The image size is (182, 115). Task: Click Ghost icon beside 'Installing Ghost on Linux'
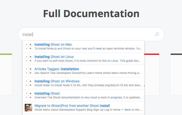(x=29, y=59)
